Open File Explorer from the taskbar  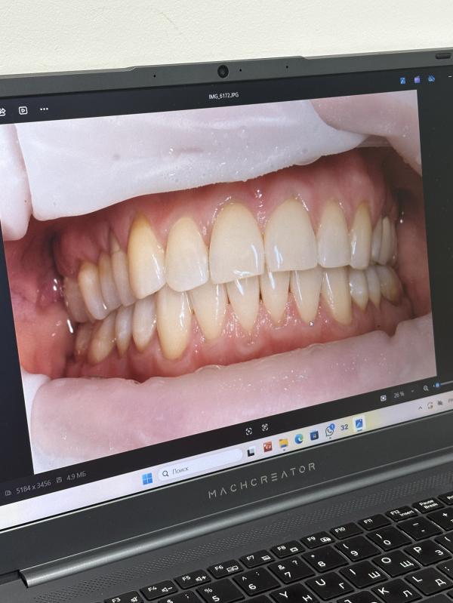click(283, 442)
